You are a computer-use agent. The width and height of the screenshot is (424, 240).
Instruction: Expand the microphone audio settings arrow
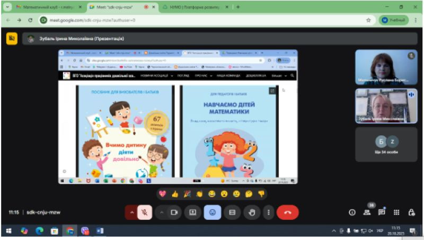[131, 212]
